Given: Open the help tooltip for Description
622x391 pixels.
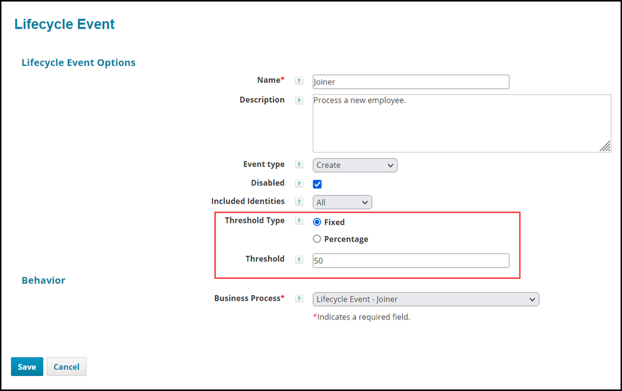Looking at the screenshot, I should click(x=299, y=100).
